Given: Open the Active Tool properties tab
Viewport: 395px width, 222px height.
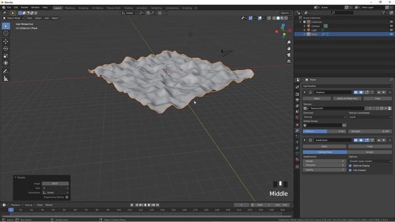Looking at the screenshot, I should coord(297,87).
